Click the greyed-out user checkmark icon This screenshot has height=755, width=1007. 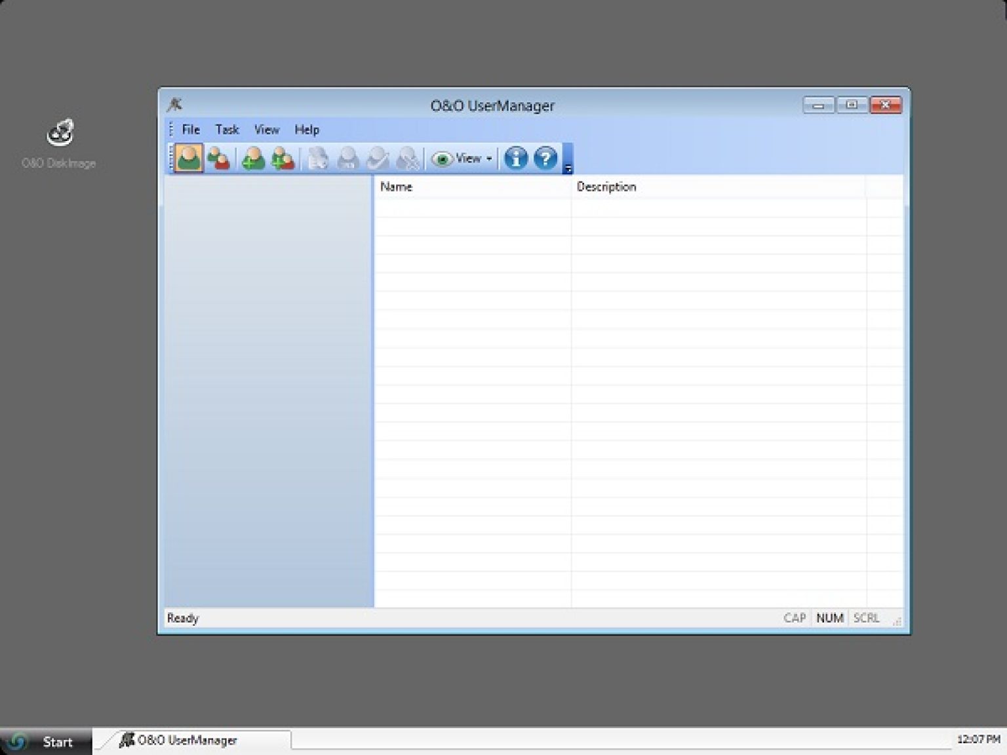[378, 158]
